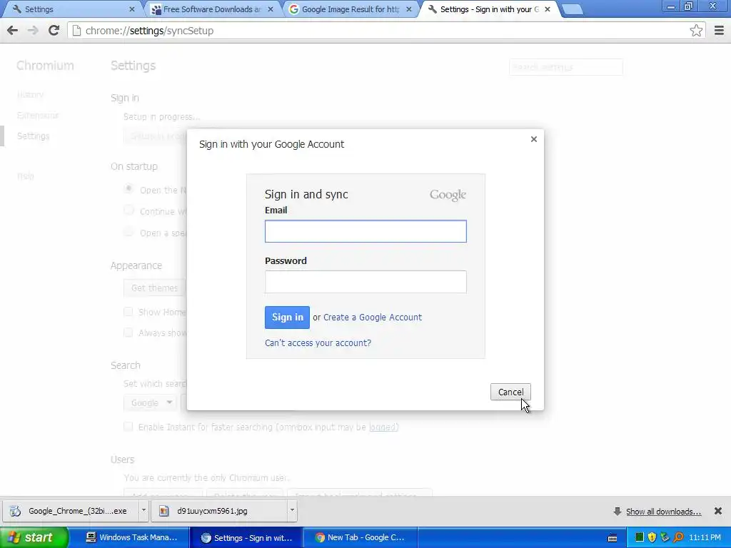Screen dimensions: 731x548
Task: Open Help in the settings sidebar
Action: point(26,176)
